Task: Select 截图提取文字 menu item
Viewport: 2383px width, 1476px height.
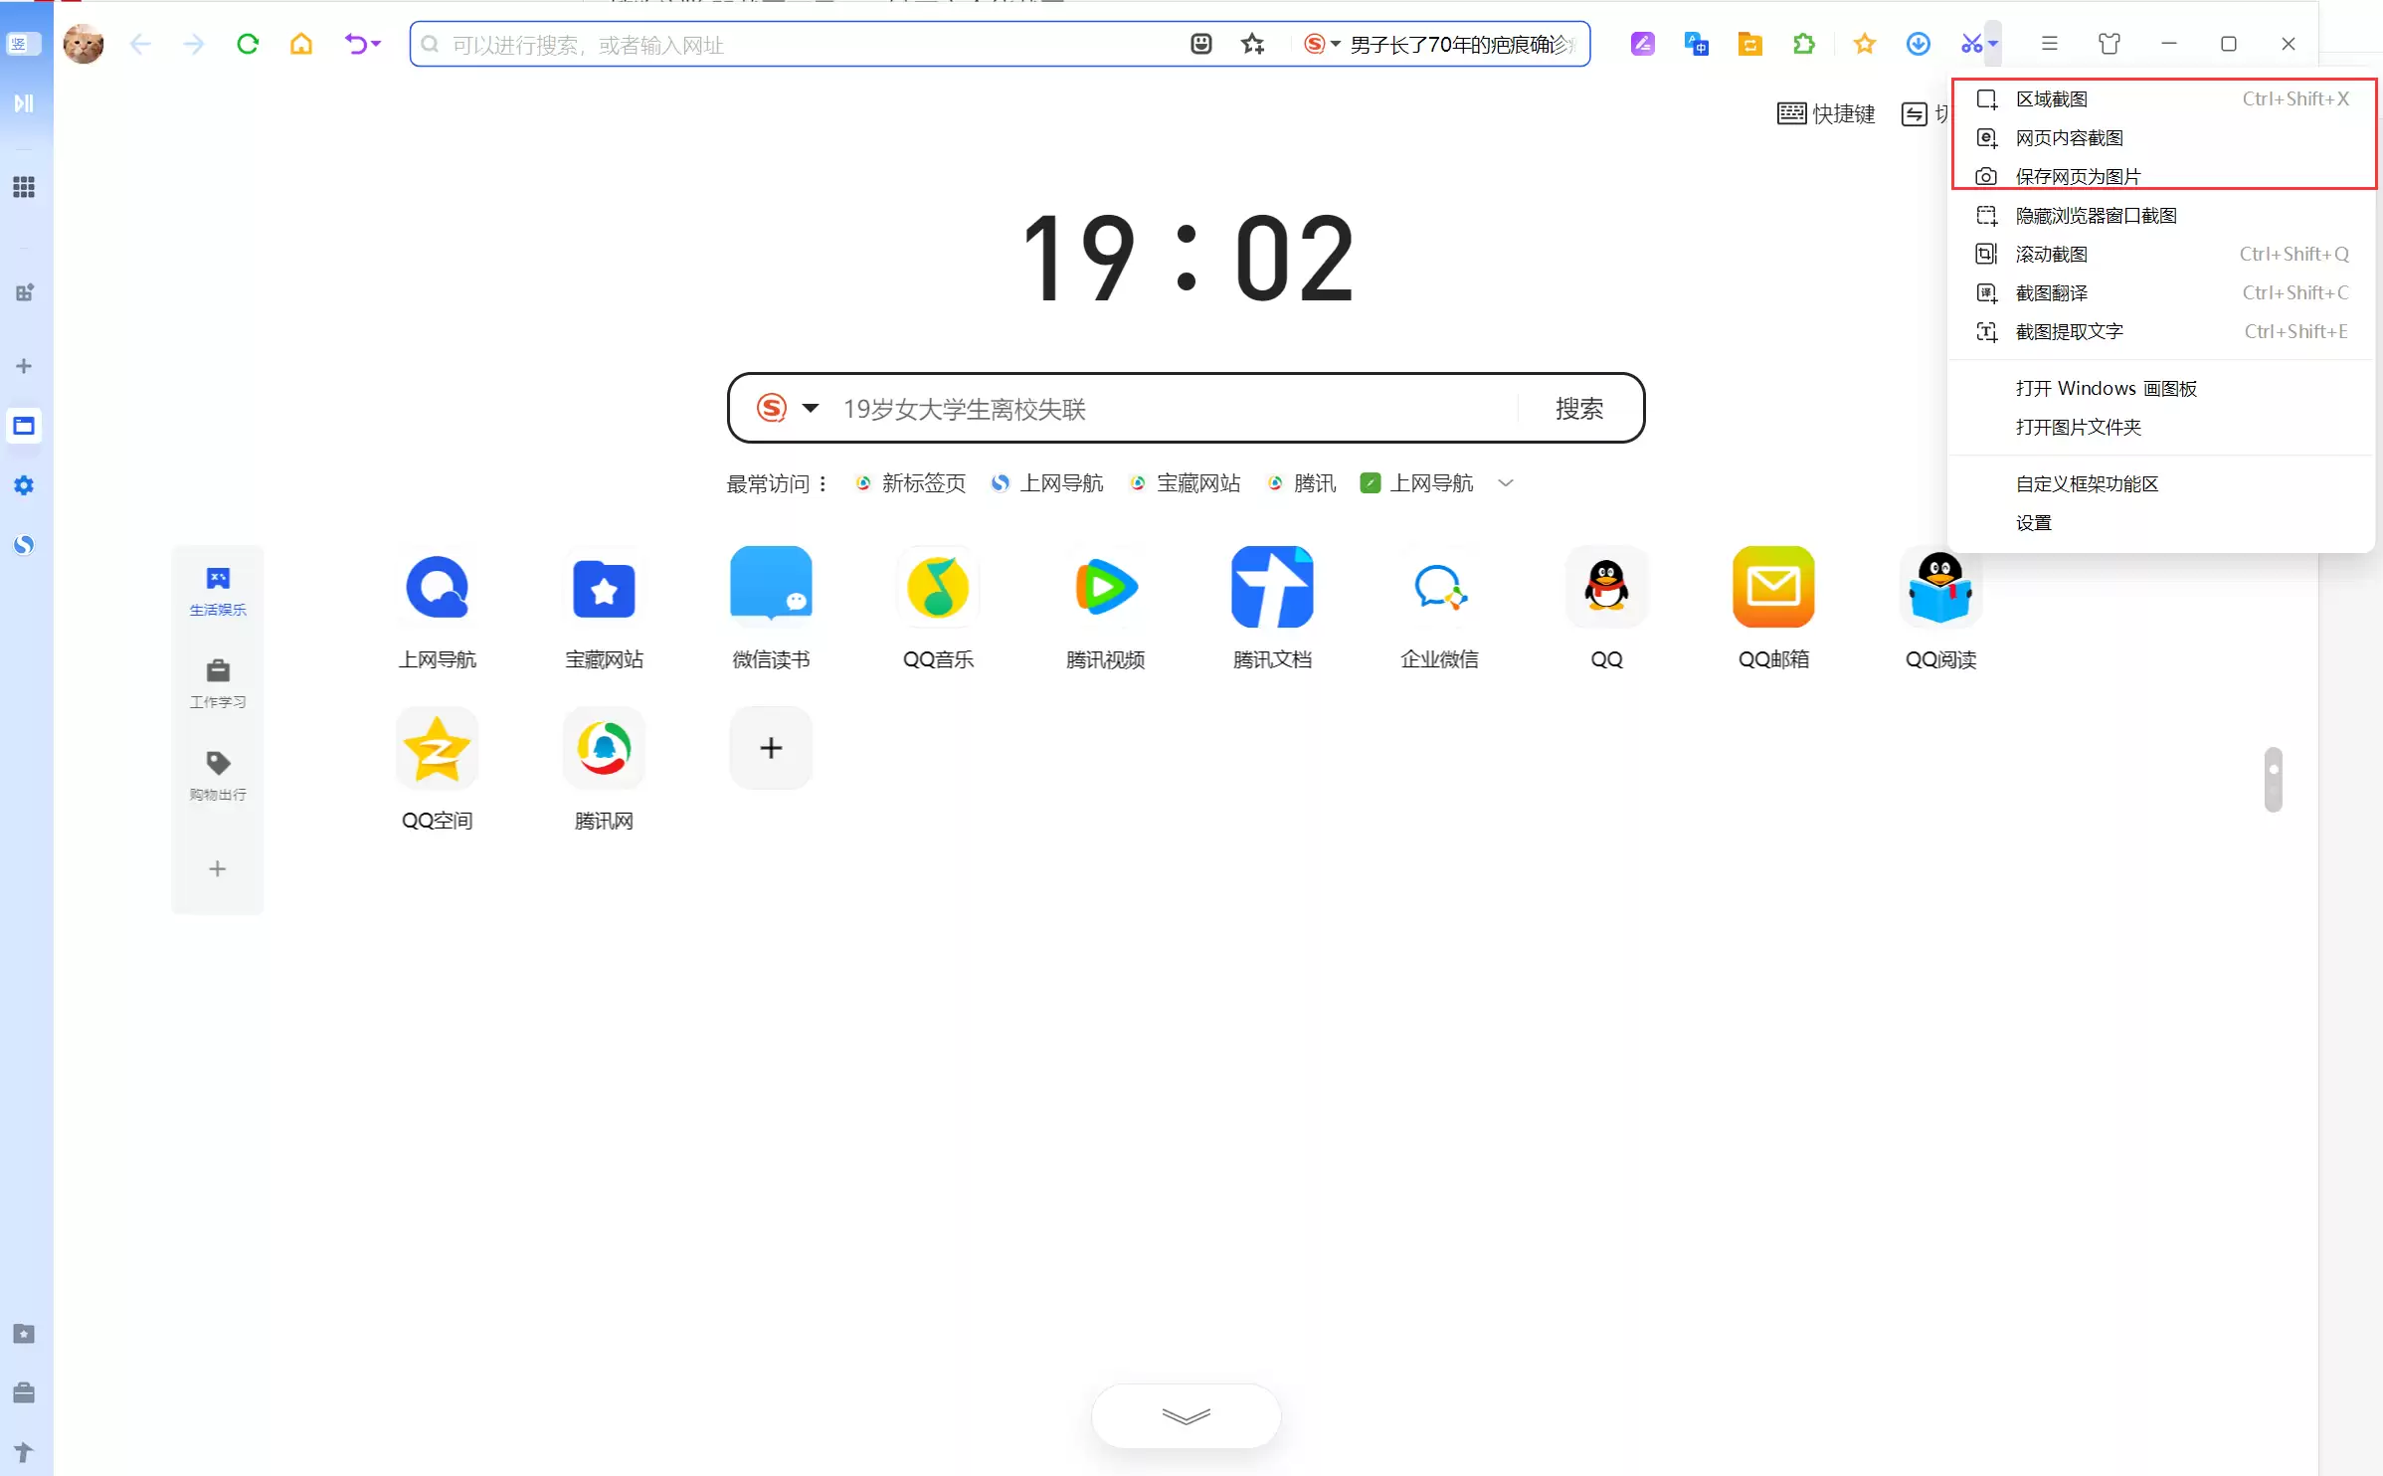Action: click(x=2162, y=332)
